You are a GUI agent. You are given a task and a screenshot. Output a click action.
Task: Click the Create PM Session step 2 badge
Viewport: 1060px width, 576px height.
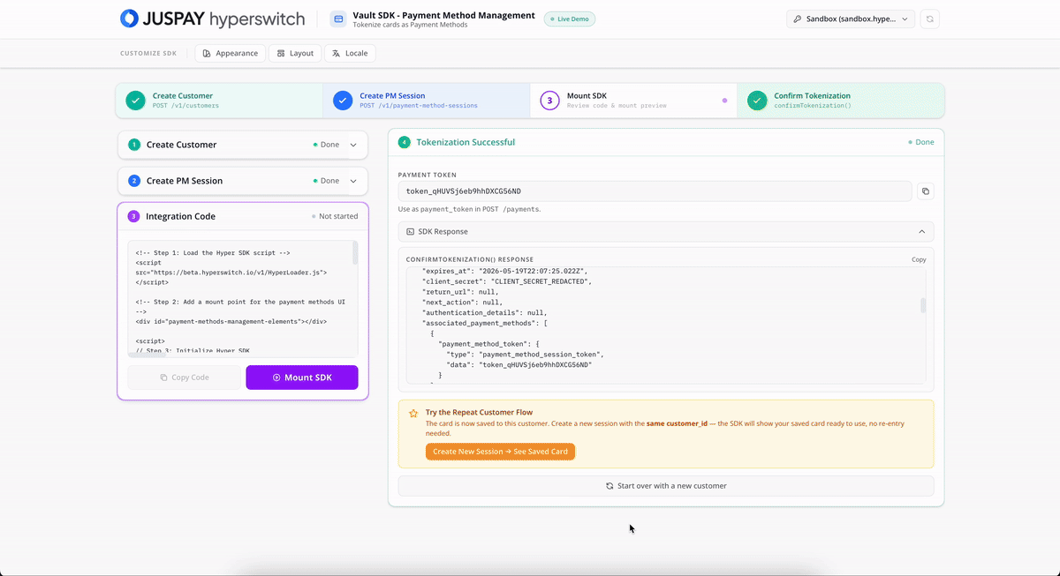coord(134,181)
